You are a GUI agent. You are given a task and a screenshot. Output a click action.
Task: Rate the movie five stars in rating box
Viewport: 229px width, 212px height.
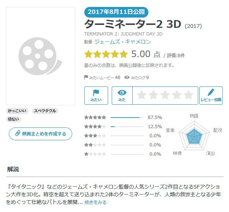(x=188, y=95)
